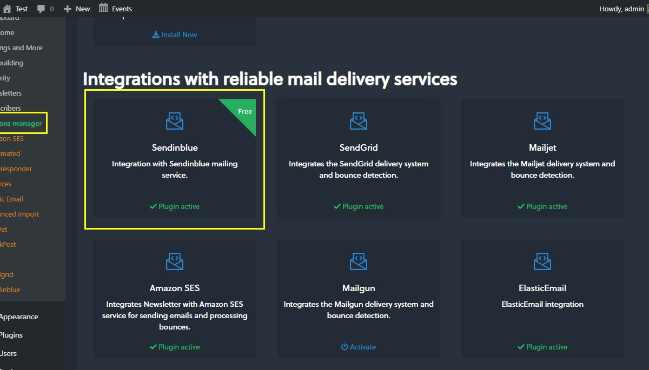Image resolution: width=649 pixels, height=370 pixels.
Task: Click the ElasticEmail envelope icon
Action: (542, 261)
